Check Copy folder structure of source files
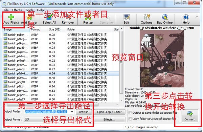 pos(130,119)
